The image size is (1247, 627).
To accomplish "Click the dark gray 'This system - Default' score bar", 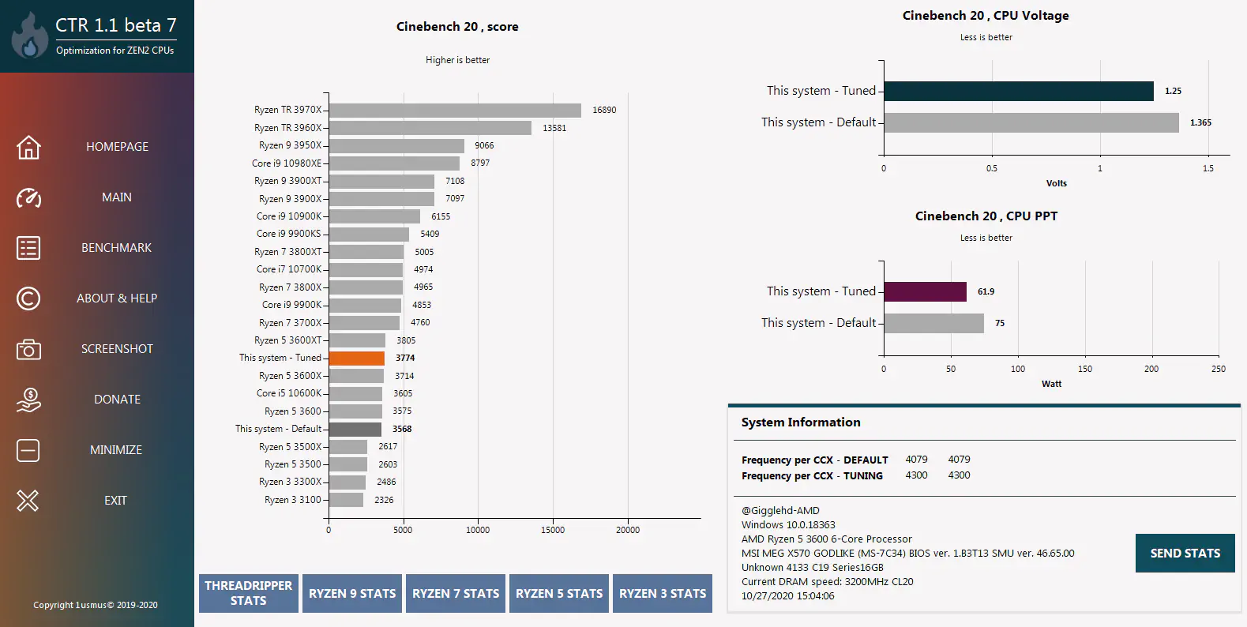I will (355, 429).
